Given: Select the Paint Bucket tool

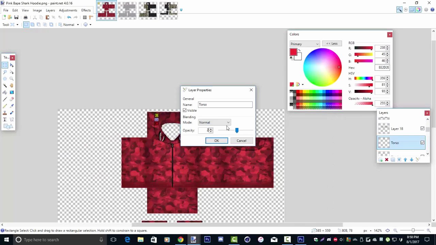Looking at the screenshot, I should [x=5, y=92].
